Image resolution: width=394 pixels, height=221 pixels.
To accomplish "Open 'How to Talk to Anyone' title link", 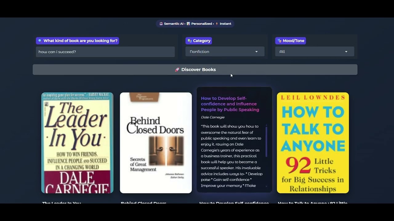I will [x=312, y=203].
